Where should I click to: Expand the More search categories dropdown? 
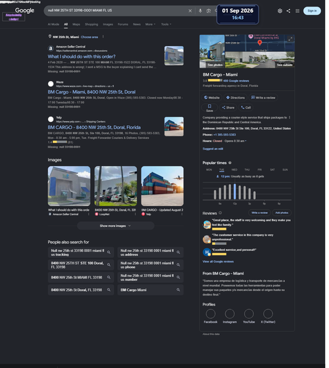150,24
